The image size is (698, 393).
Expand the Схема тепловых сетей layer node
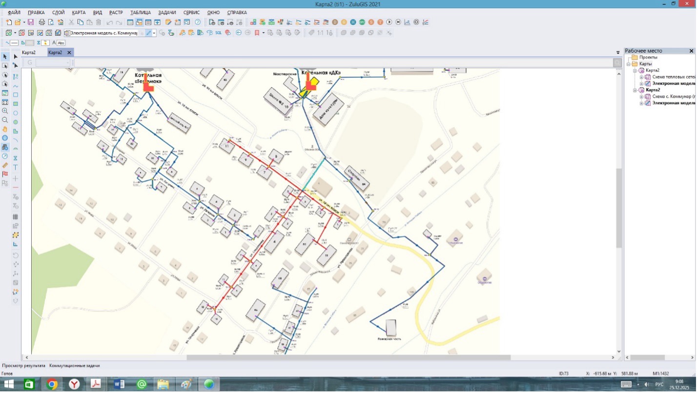tap(641, 77)
